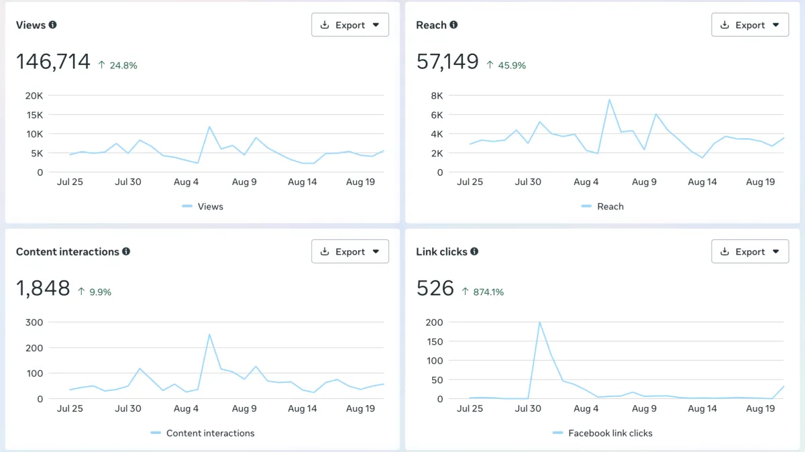Viewport: 805px width, 452px height.
Task: Click the Reach peak near Aug 6
Action: [609, 100]
